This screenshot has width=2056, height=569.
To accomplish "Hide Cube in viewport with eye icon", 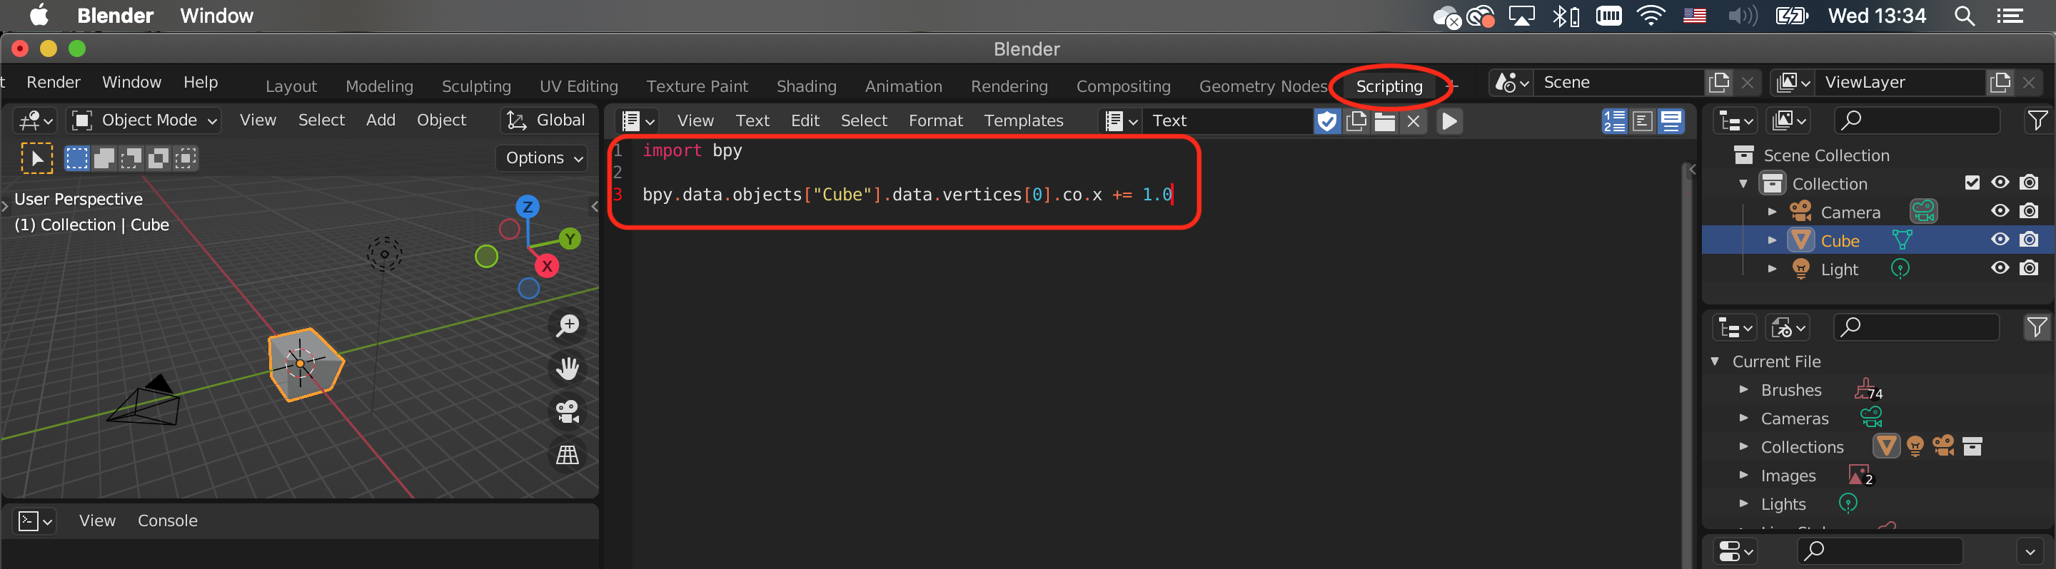I will click(2000, 240).
